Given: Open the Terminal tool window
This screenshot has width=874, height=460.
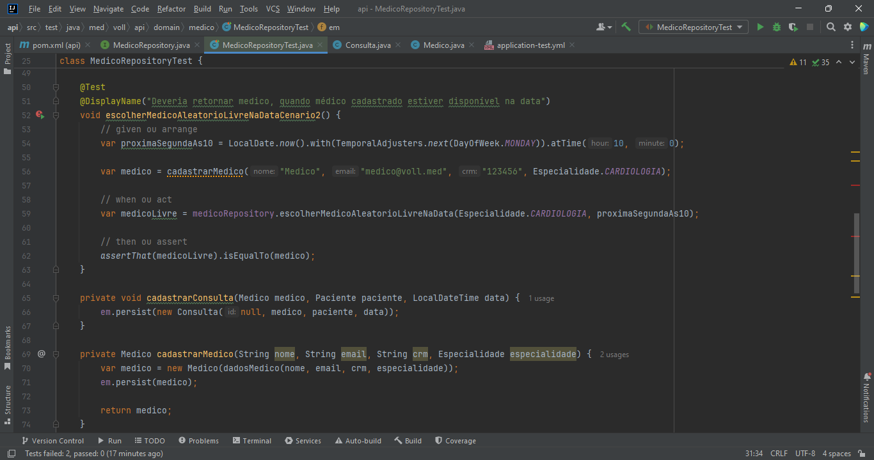Looking at the screenshot, I should [x=252, y=441].
